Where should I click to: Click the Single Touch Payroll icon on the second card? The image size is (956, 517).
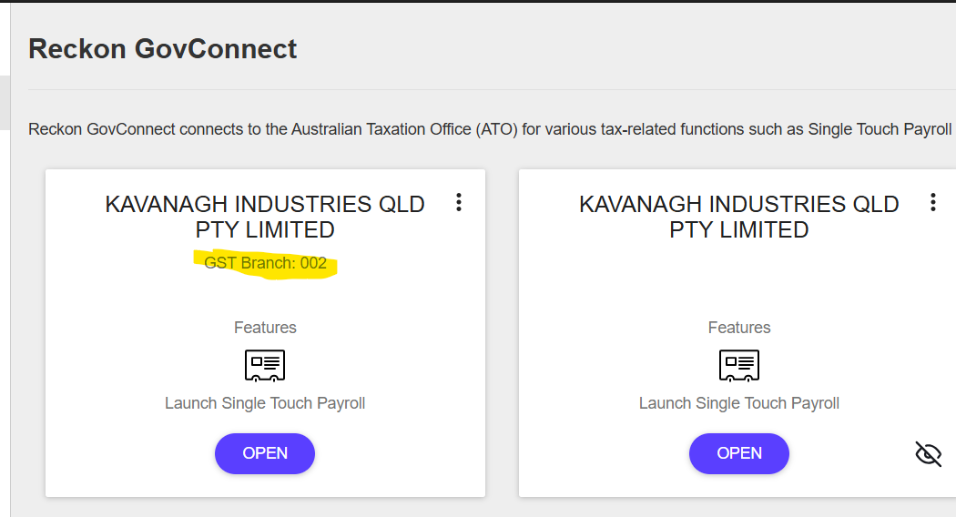739,365
